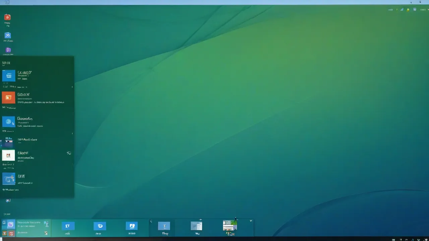429x241 pixels.
Task: Select the gray document taskbar tile
Action: point(196,226)
